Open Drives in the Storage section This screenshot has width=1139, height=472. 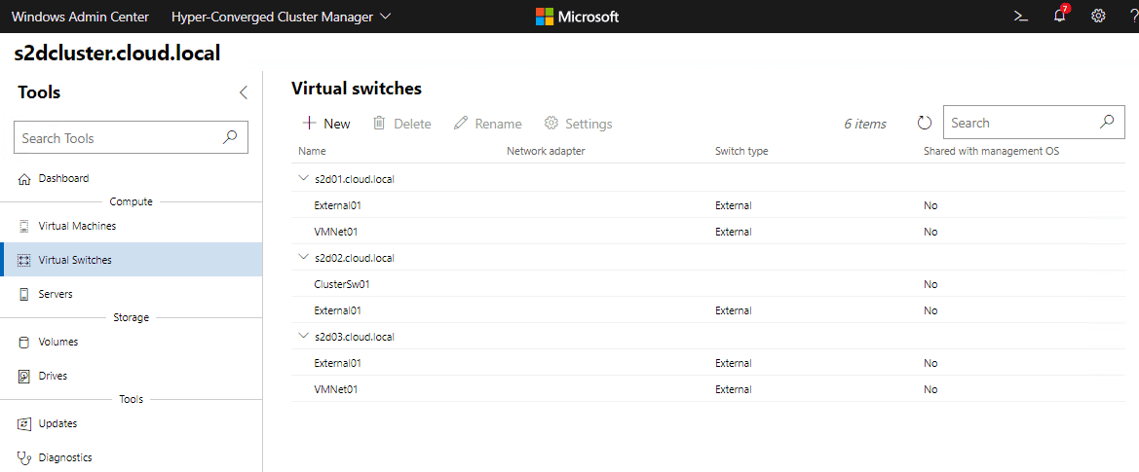(x=53, y=376)
